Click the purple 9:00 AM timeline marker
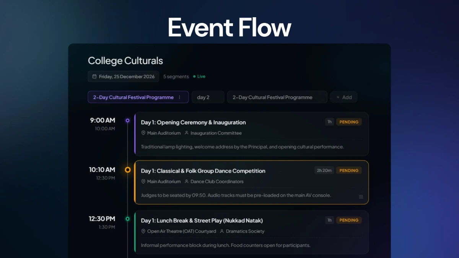Viewport: 459px width, 258px height. pos(128,120)
